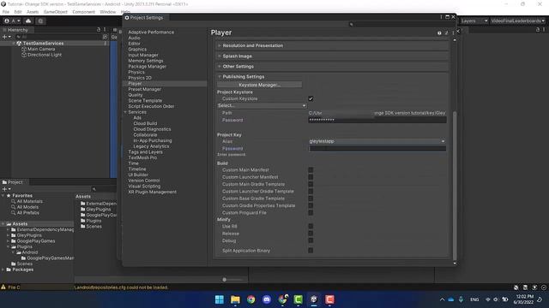
Task: Click the Project panel search icon
Action: click(94, 189)
